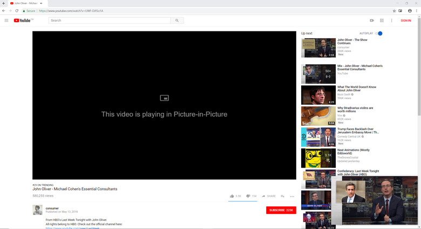The width and height of the screenshot is (421, 229).
Task: Click the 'Up next' heading
Action: coord(307,33)
